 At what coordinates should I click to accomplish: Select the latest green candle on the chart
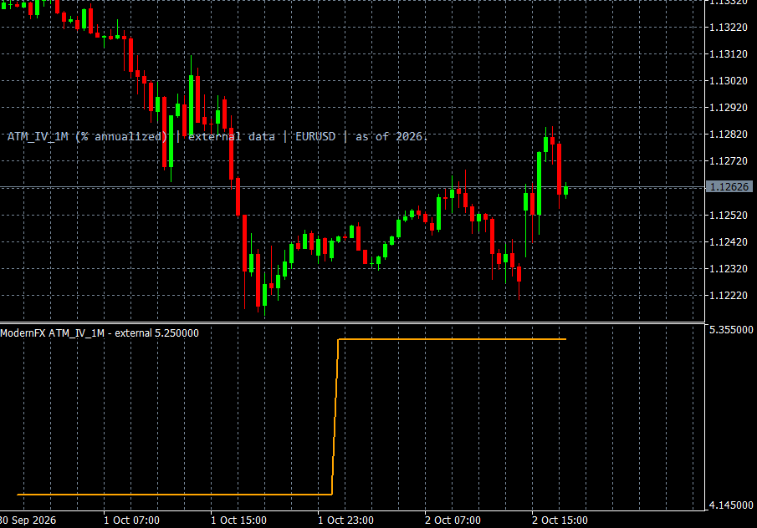click(565, 190)
